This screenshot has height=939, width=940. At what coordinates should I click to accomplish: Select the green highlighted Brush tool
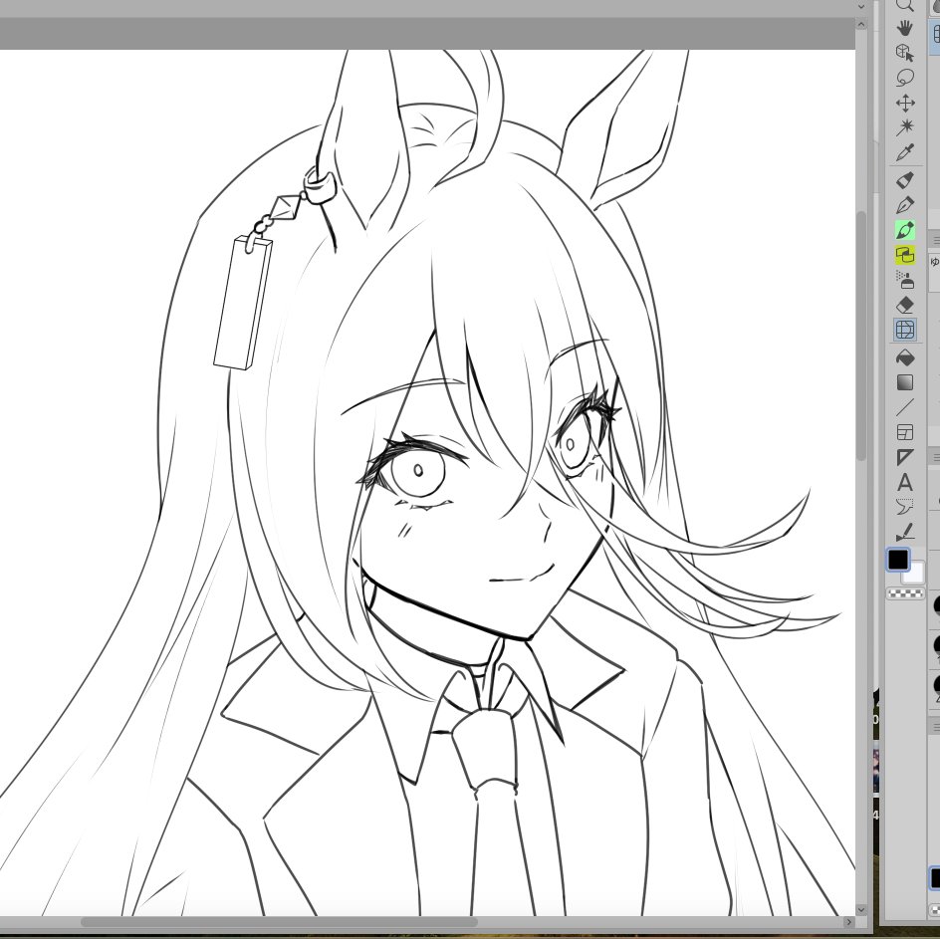pos(904,230)
